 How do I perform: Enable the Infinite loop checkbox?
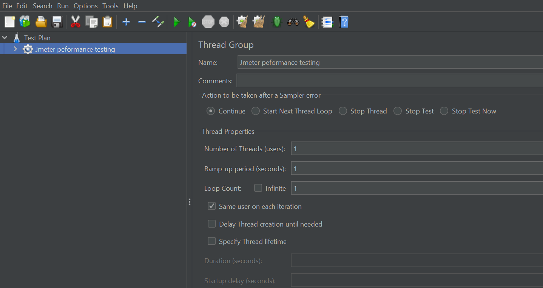258,188
